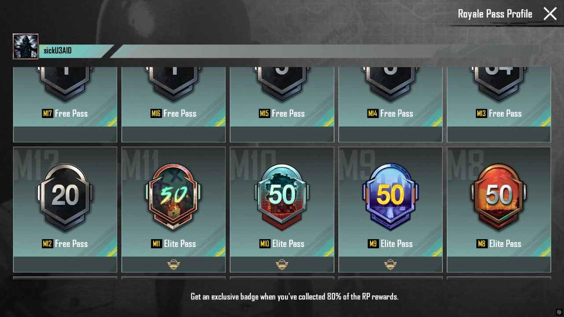Click the exclusive badge emblem under M9
Viewport: 564px width, 317px height.
(x=390, y=265)
